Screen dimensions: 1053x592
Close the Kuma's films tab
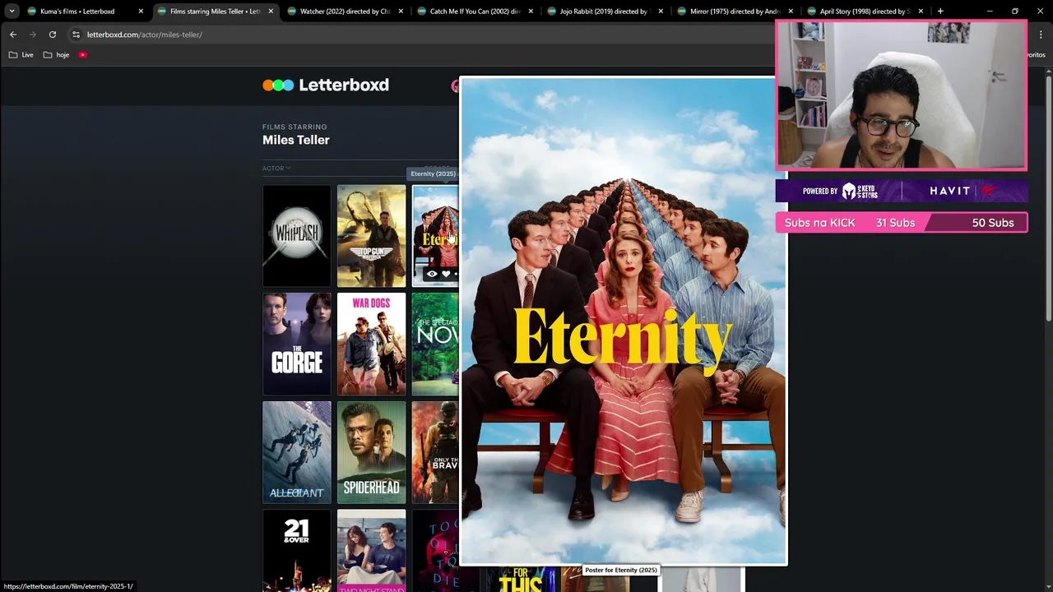pos(141,12)
